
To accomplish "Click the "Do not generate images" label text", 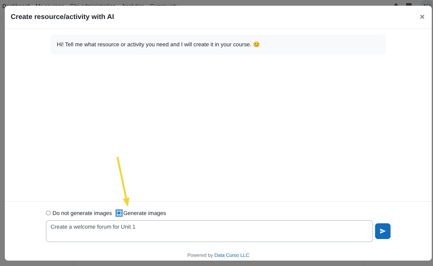I will [x=82, y=213].
